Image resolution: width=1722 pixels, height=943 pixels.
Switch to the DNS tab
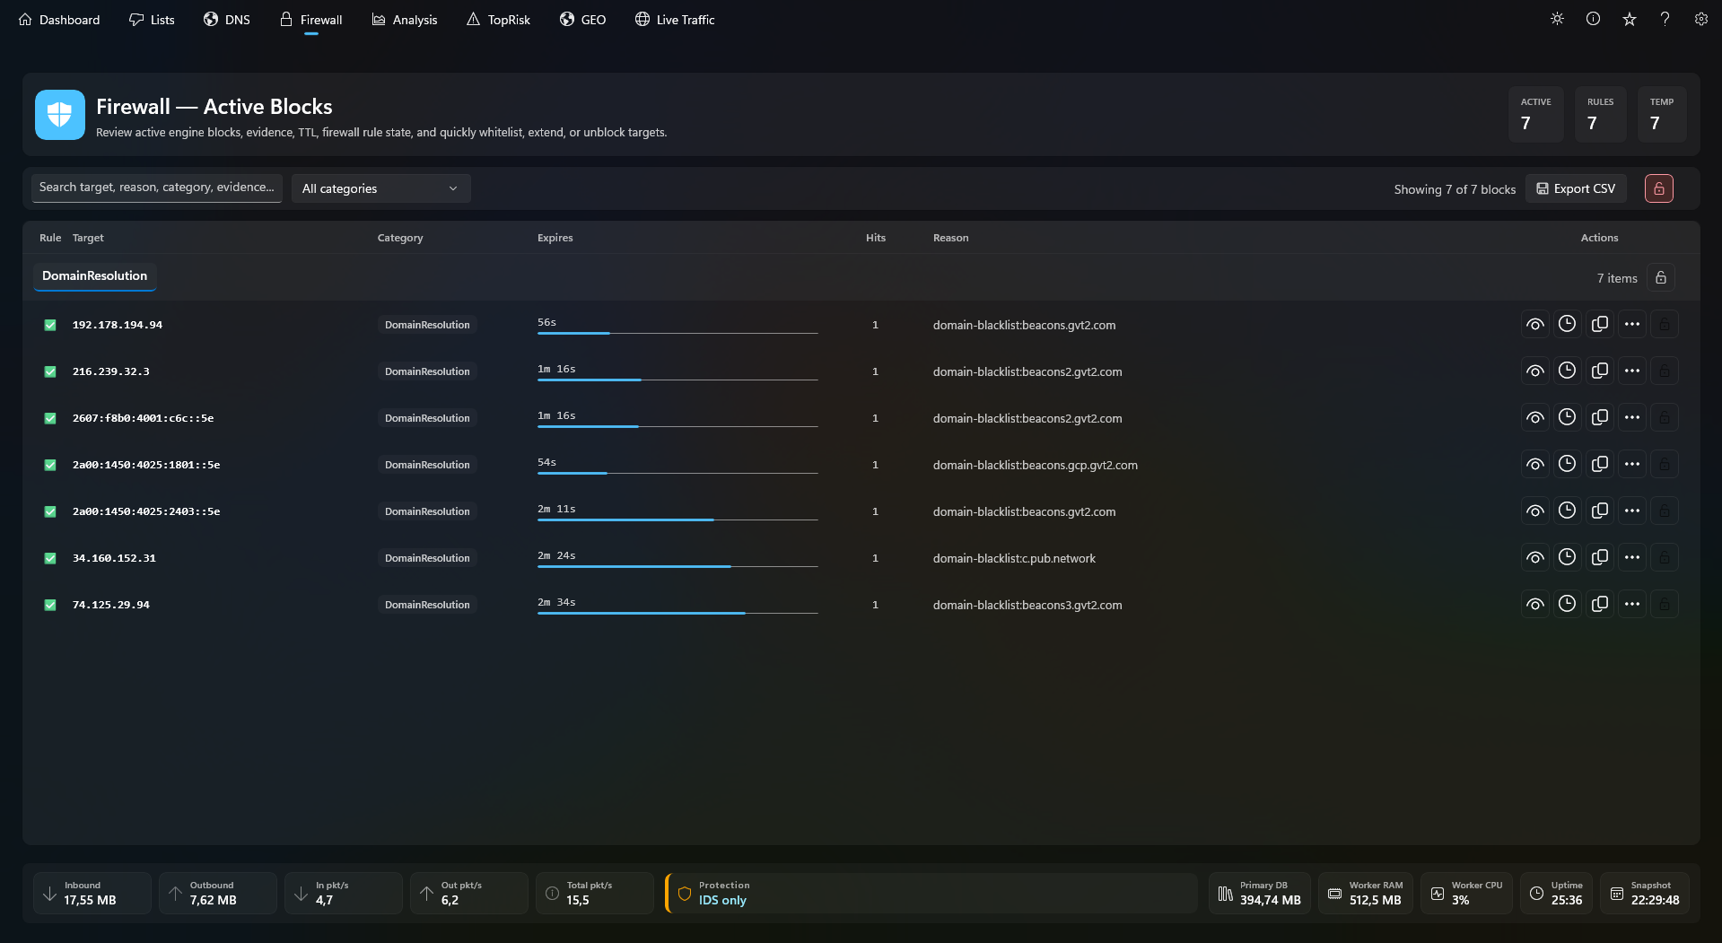point(227,20)
